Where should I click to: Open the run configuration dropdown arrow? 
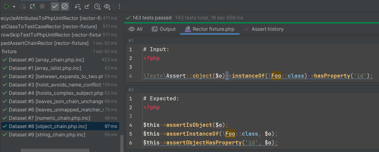tap(14, 7)
